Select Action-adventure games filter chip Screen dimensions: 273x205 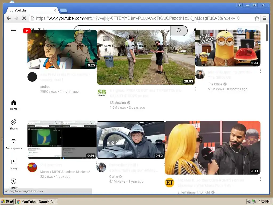tap(132, 46)
